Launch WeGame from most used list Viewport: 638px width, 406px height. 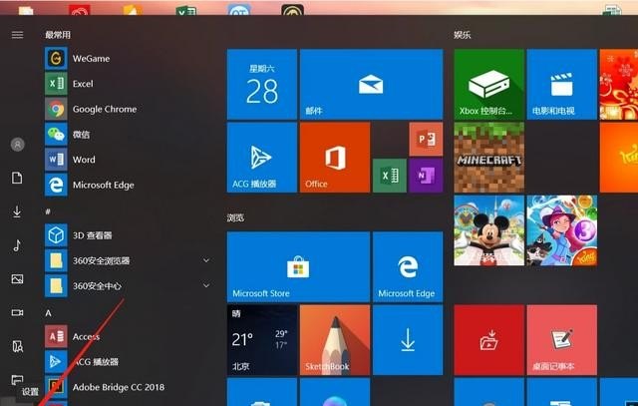click(x=129, y=58)
